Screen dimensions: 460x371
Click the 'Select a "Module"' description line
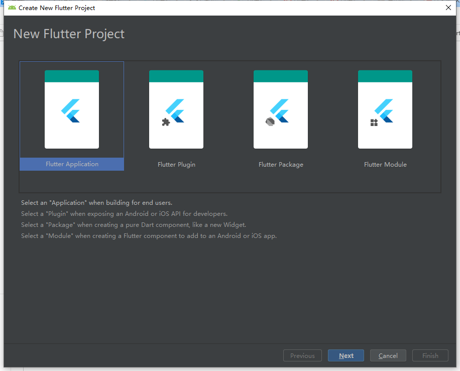pos(149,236)
